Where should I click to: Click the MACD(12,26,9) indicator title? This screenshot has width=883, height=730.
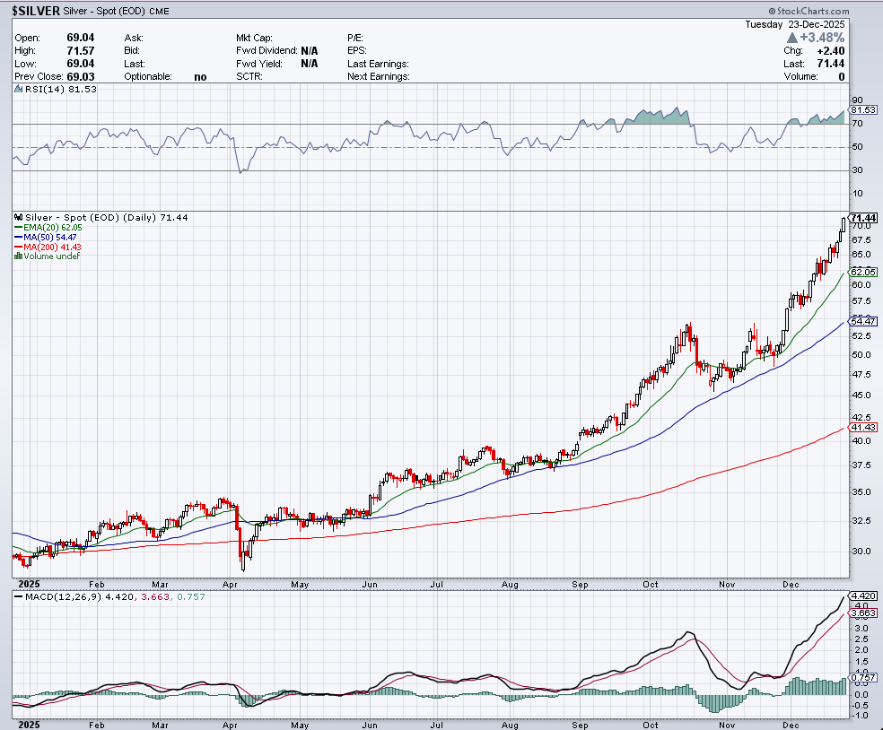(x=63, y=596)
